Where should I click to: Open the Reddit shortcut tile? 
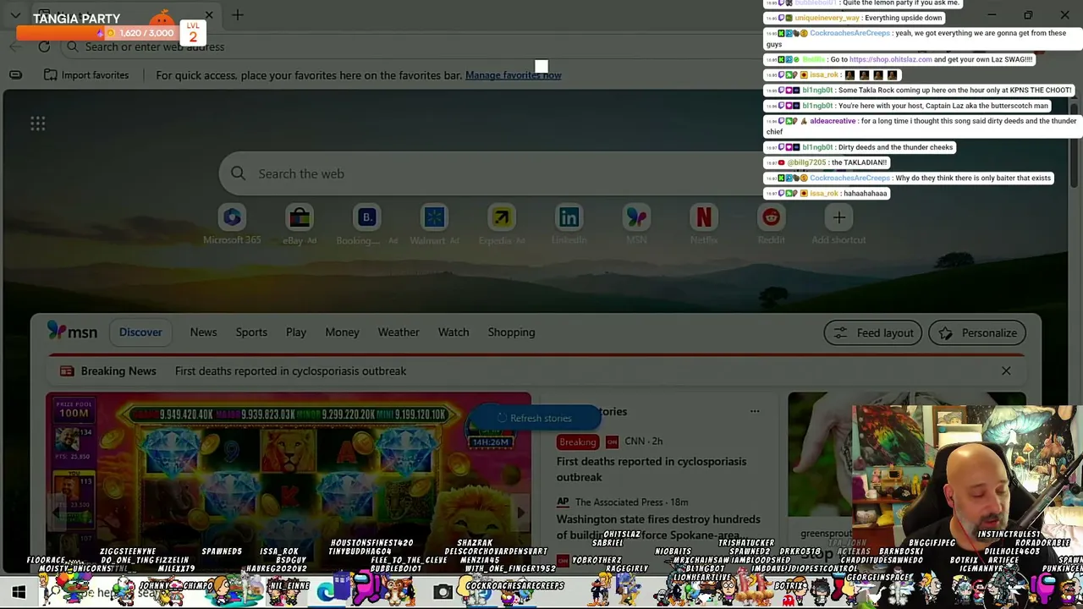(771, 225)
